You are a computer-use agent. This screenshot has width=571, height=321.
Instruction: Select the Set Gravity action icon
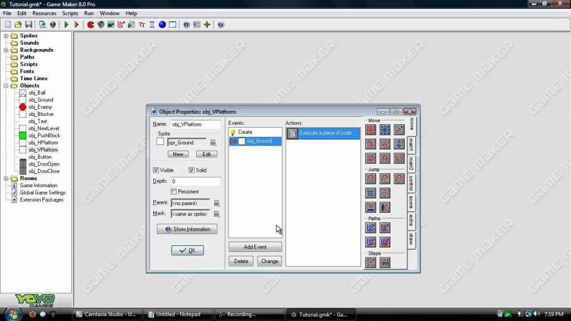pyautogui.click(x=399, y=144)
